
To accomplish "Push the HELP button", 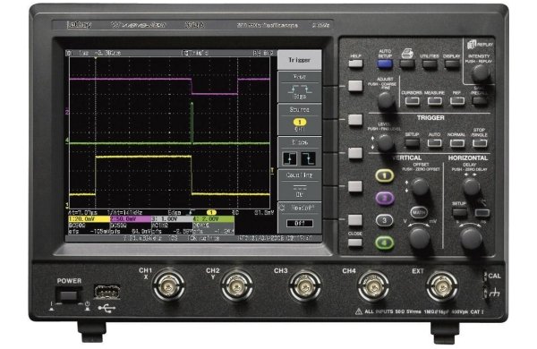I will 355,64.
